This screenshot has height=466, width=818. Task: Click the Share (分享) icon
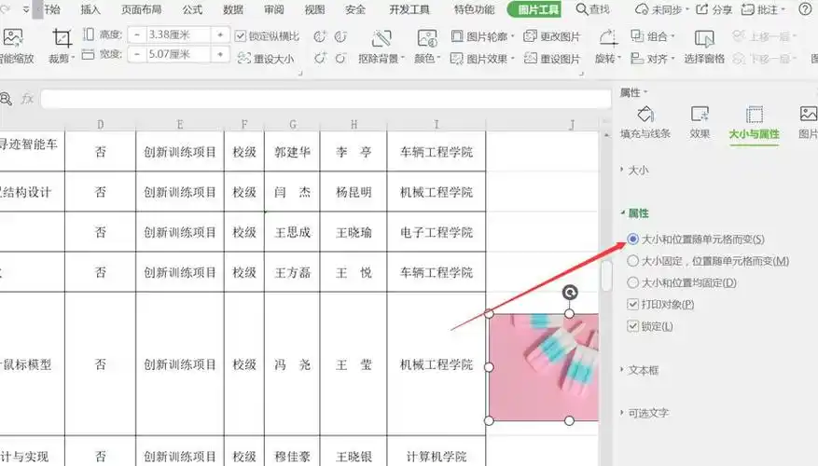(702, 9)
